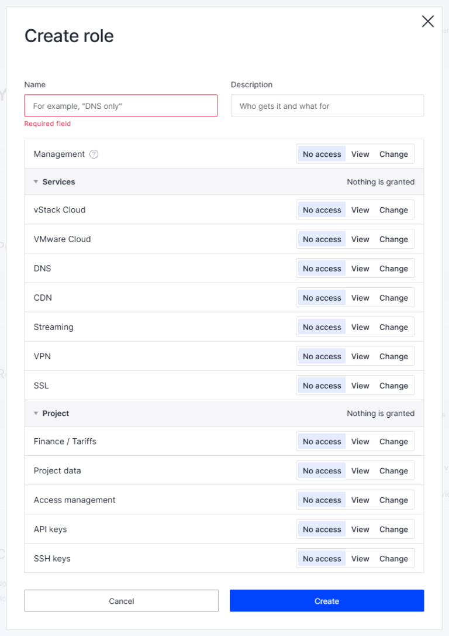Image resolution: width=449 pixels, height=636 pixels.
Task: Set VMware Cloud to View
Action: tap(360, 239)
